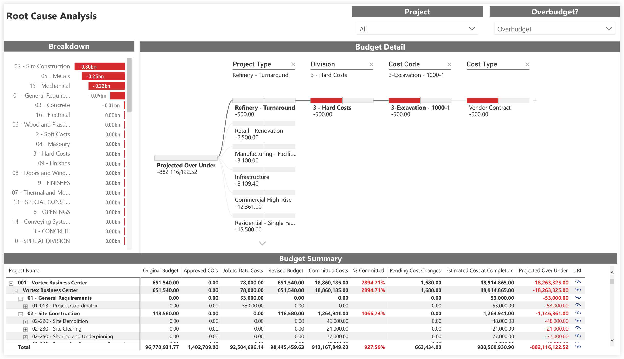Viewport: 624px width, 359px height.
Task: Select the Residential - Single Family node
Action: tap(264, 216)
